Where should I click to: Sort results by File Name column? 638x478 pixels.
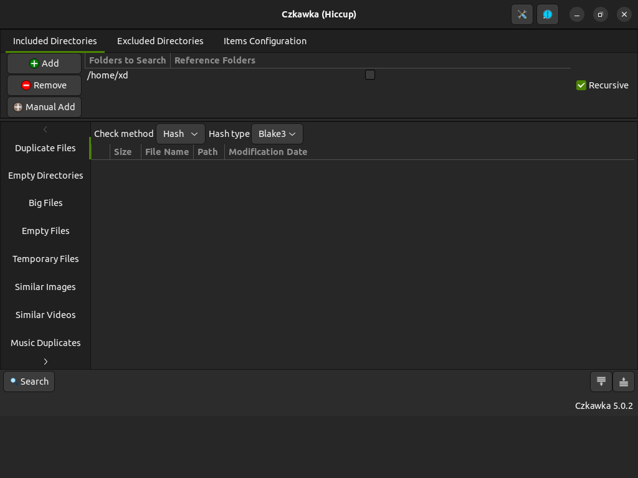point(167,152)
